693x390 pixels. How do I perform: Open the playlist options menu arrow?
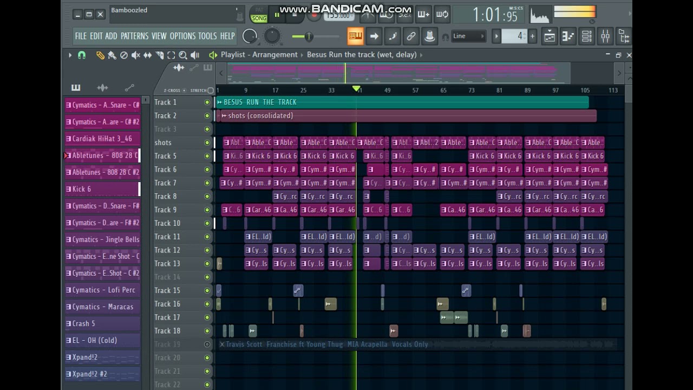(70, 55)
